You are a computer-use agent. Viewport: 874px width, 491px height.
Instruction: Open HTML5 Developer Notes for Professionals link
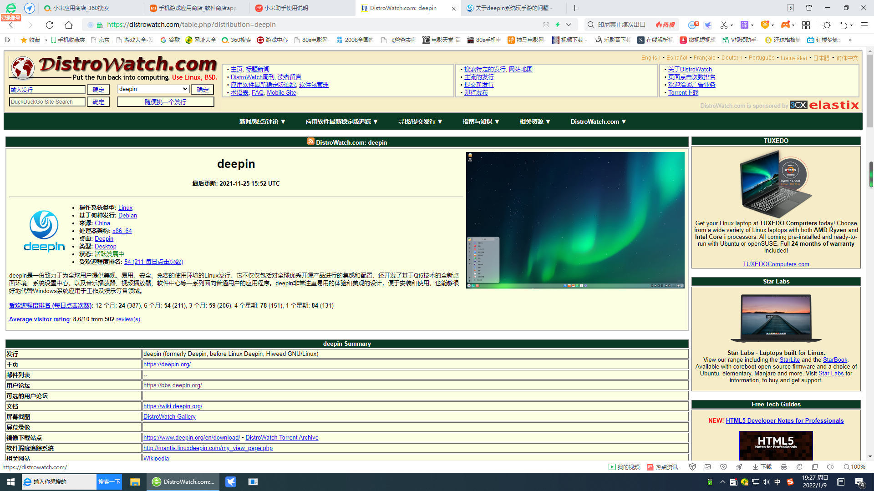(784, 420)
